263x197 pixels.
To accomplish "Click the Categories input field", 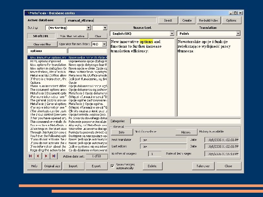I will click(x=185, y=121).
